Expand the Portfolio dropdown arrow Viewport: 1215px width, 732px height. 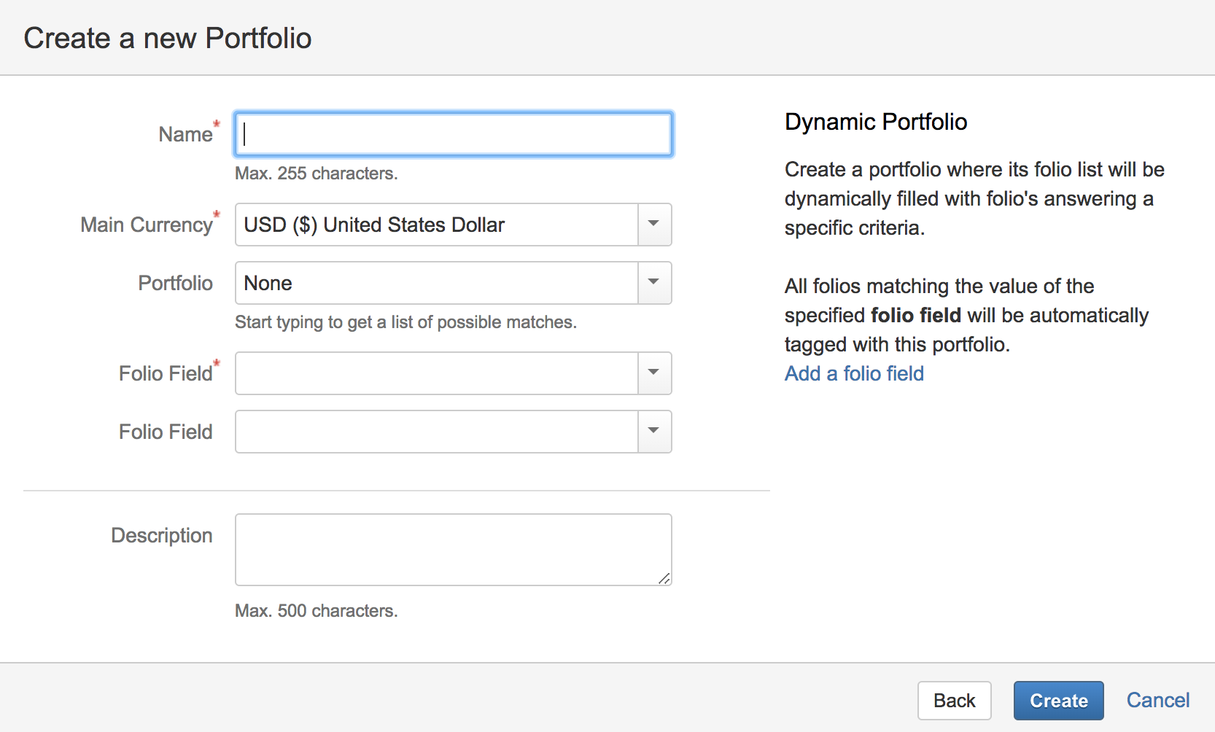(x=654, y=283)
